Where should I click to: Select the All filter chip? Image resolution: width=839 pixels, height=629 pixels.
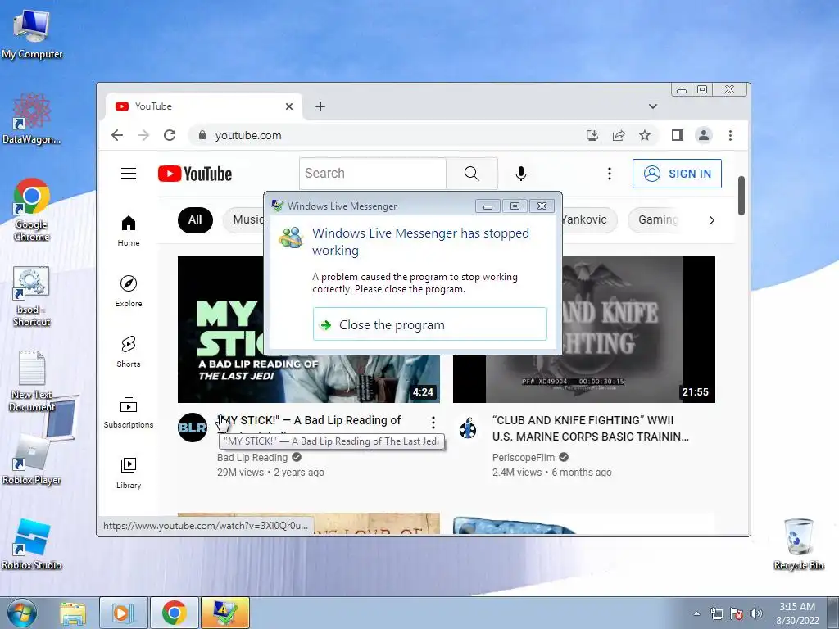point(195,219)
